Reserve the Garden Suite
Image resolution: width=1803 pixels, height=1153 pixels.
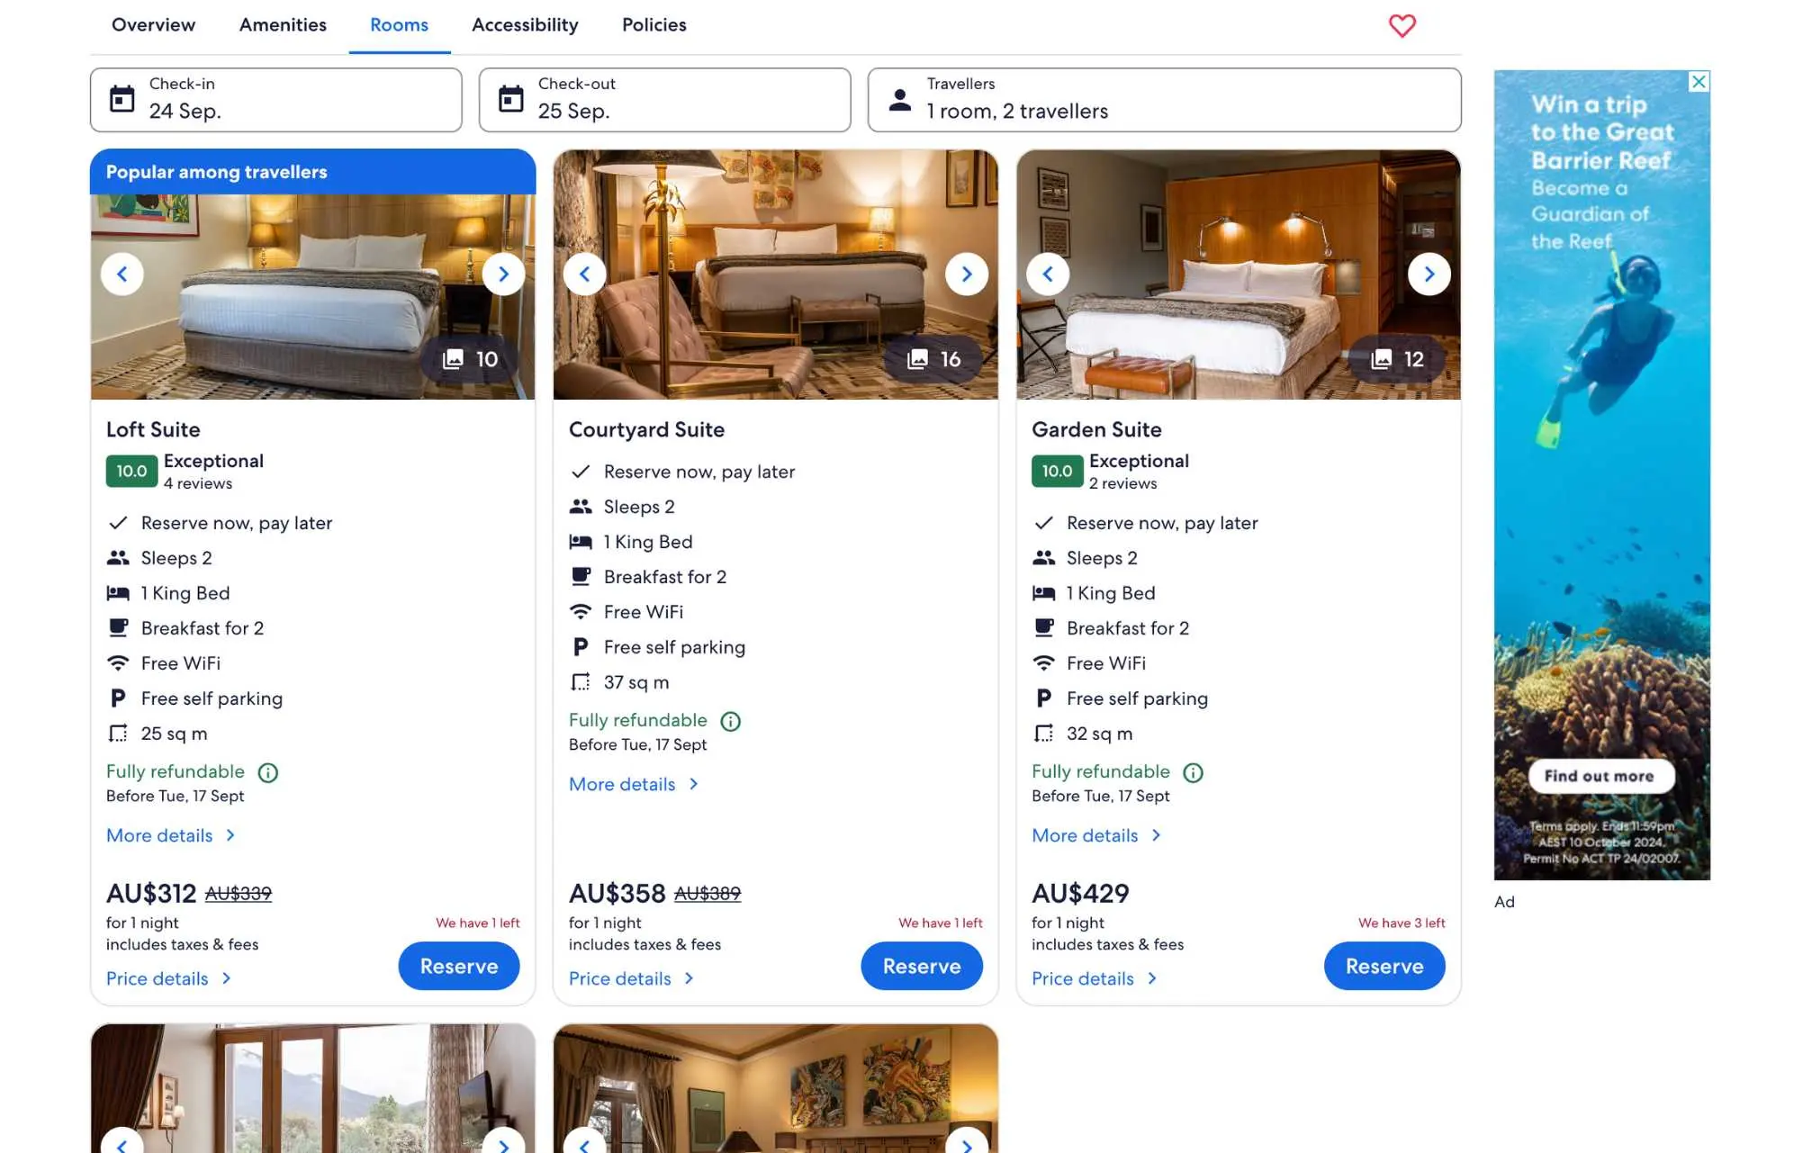pyautogui.click(x=1384, y=966)
